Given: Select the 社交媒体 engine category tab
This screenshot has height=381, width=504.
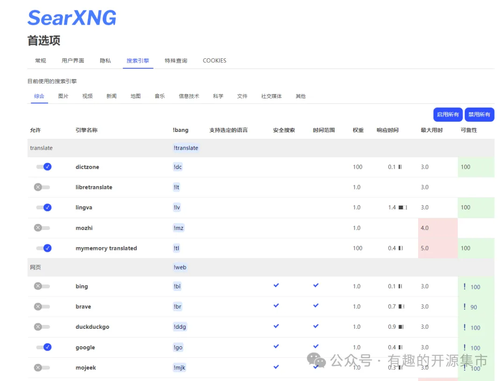Looking at the screenshot, I should [x=272, y=96].
